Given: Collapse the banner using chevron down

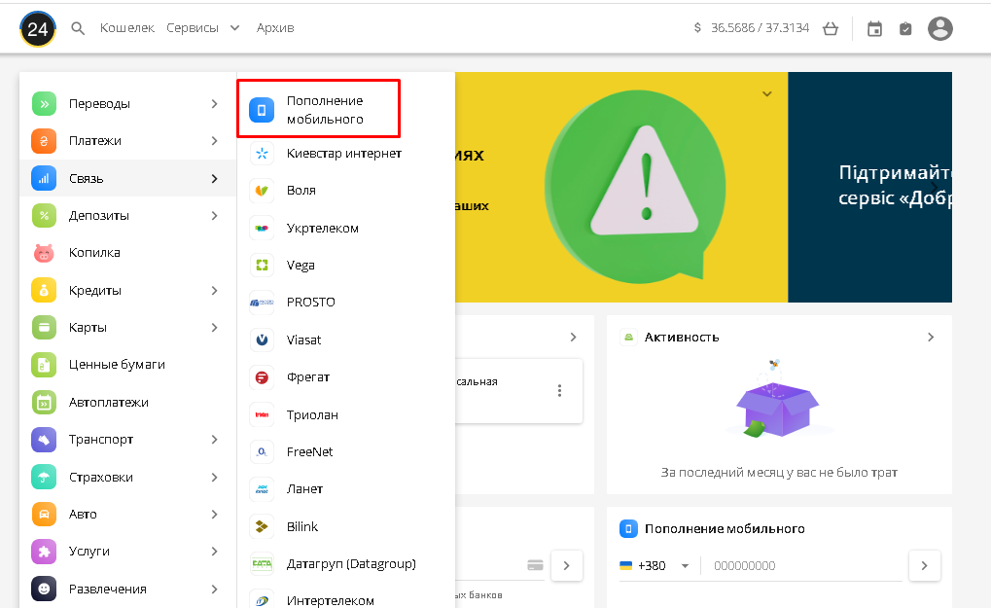Looking at the screenshot, I should click(766, 94).
